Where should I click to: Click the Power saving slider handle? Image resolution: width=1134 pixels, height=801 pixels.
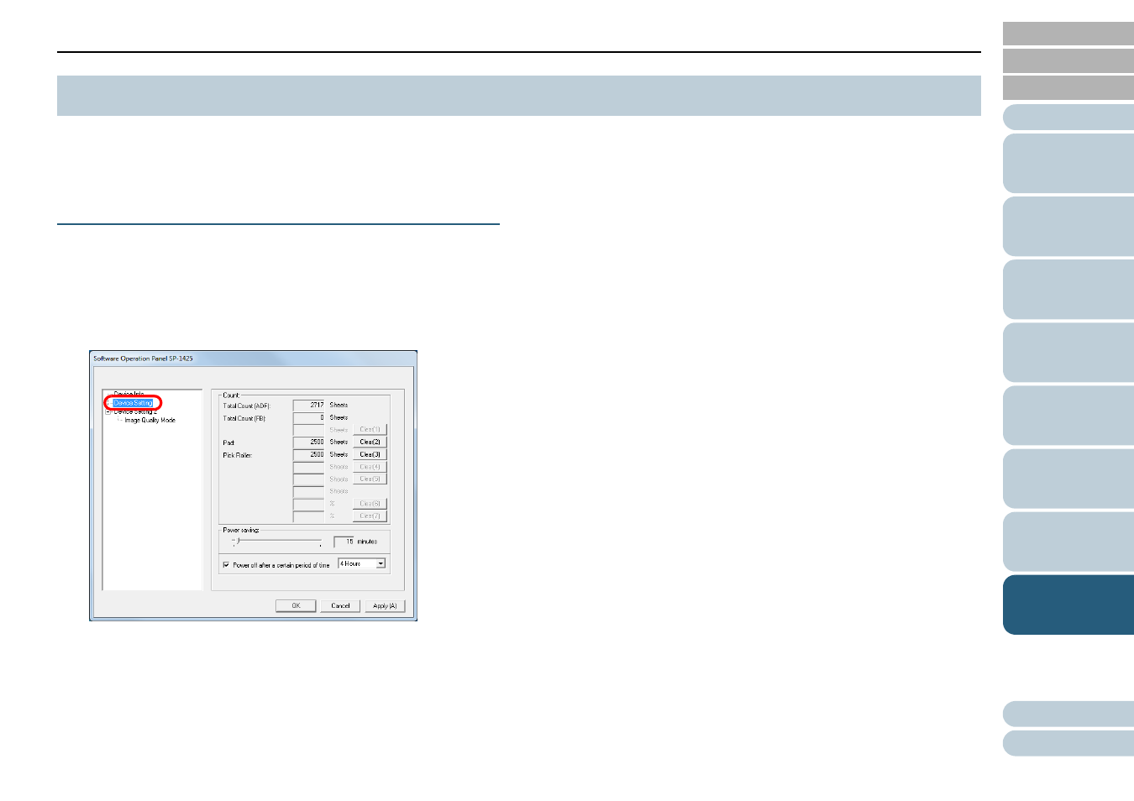coord(239,542)
